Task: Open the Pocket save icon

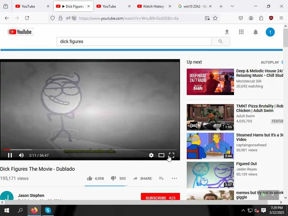Action: [241, 18]
